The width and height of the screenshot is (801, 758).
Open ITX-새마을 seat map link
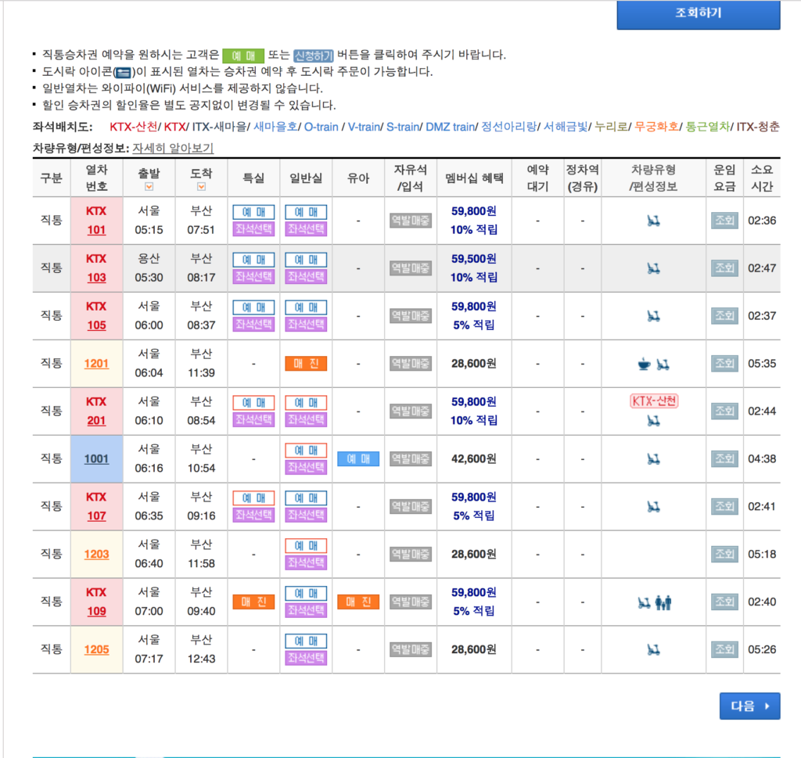point(219,127)
